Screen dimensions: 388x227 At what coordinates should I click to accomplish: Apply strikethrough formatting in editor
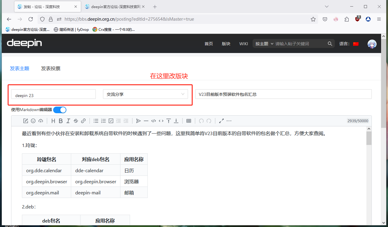tap(76, 121)
